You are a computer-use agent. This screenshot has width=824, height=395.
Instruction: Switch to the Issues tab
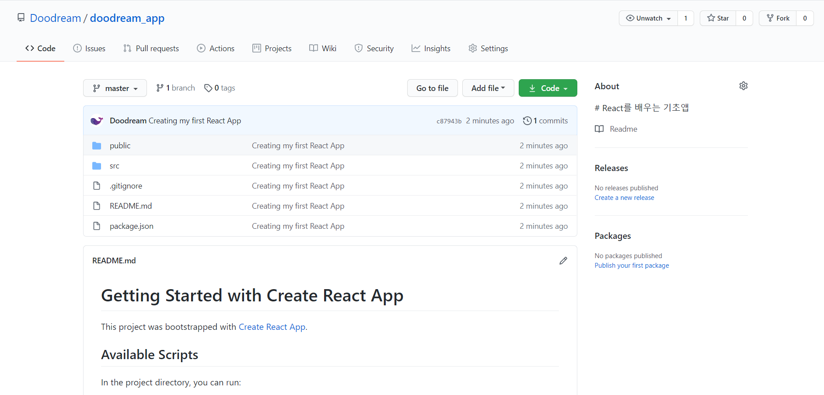[89, 49]
